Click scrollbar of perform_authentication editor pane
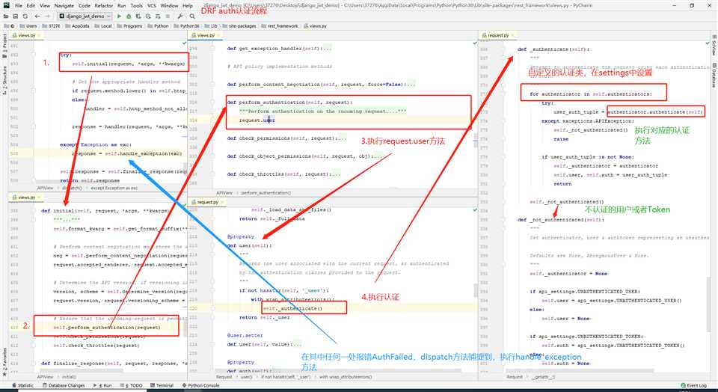Screen dimensions: 718x392 tap(476, 141)
